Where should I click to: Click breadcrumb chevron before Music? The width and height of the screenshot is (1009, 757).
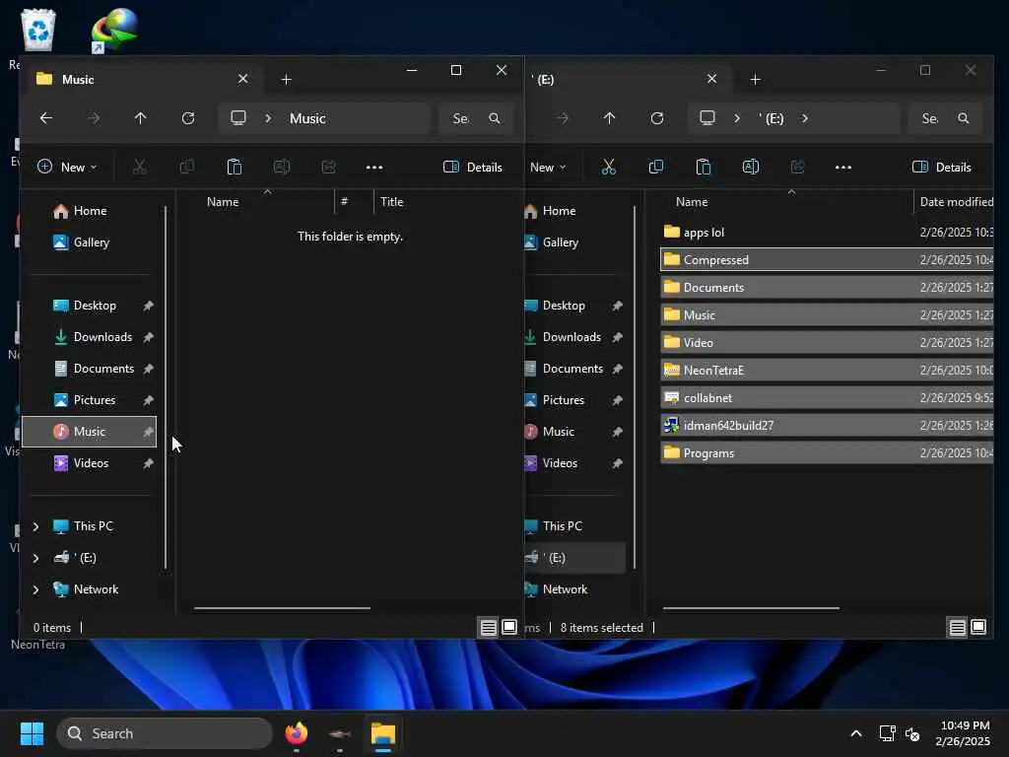pos(268,118)
